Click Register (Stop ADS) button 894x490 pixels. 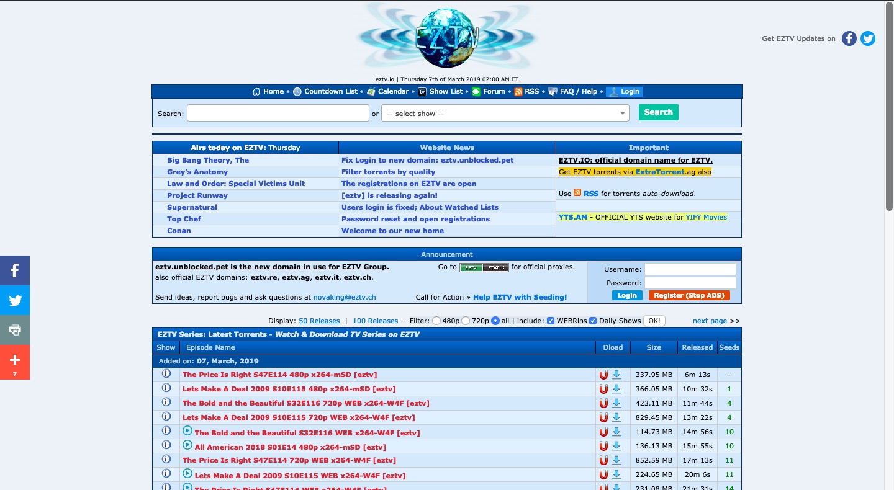click(x=689, y=295)
